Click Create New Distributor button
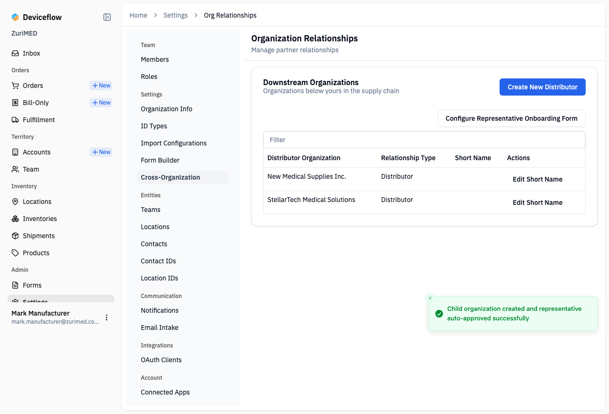Image resolution: width=609 pixels, height=414 pixels. 542,87
